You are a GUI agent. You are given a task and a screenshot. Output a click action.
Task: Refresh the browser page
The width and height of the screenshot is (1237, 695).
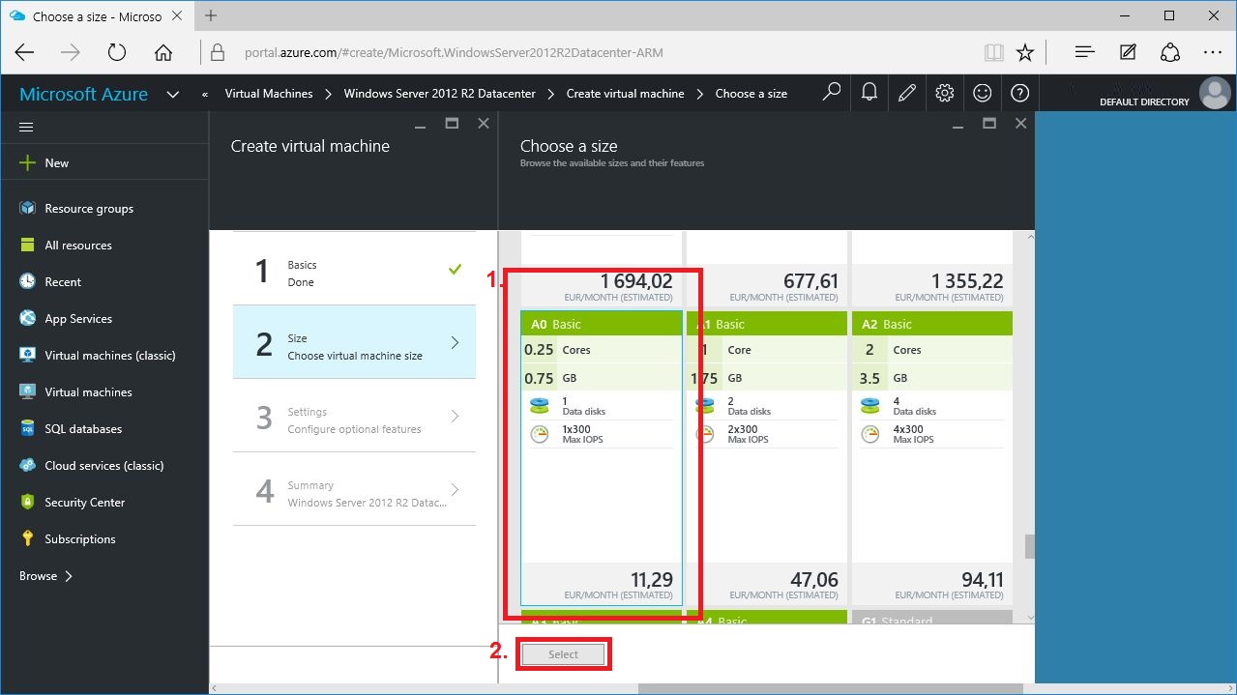(x=117, y=52)
